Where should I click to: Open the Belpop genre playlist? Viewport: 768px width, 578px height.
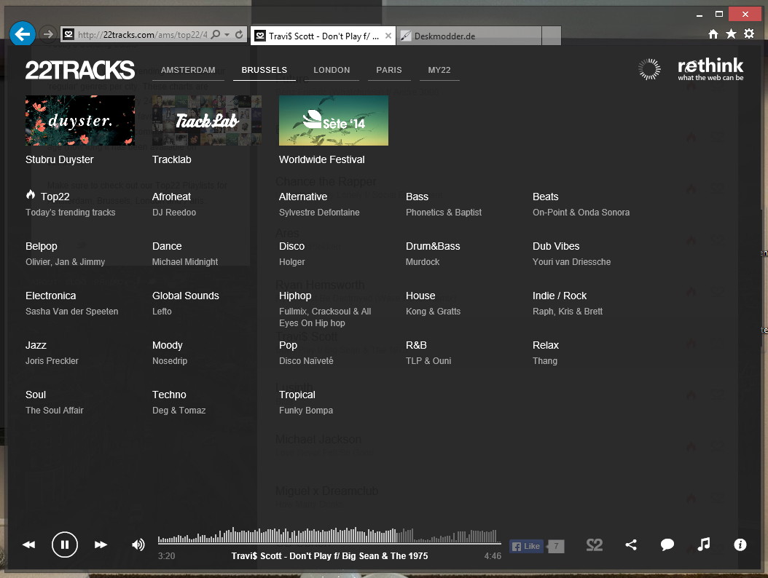[x=41, y=246]
